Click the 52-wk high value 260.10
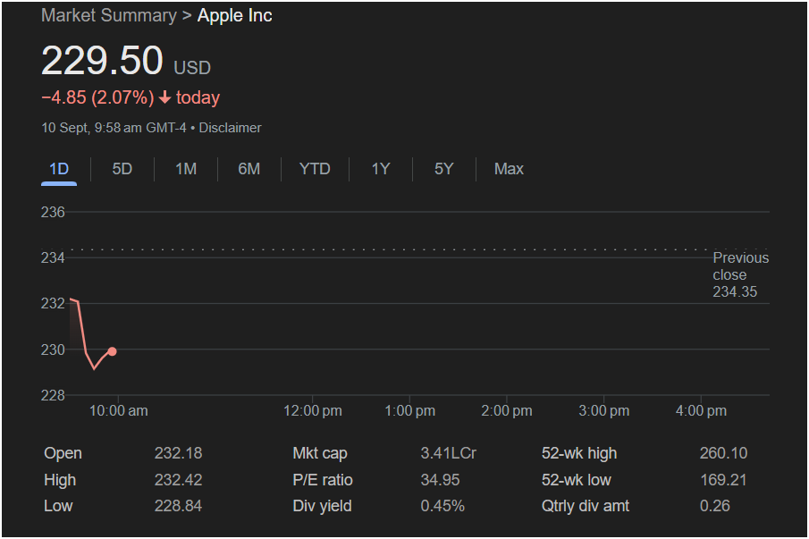The height and width of the screenshot is (539, 809). [x=723, y=453]
